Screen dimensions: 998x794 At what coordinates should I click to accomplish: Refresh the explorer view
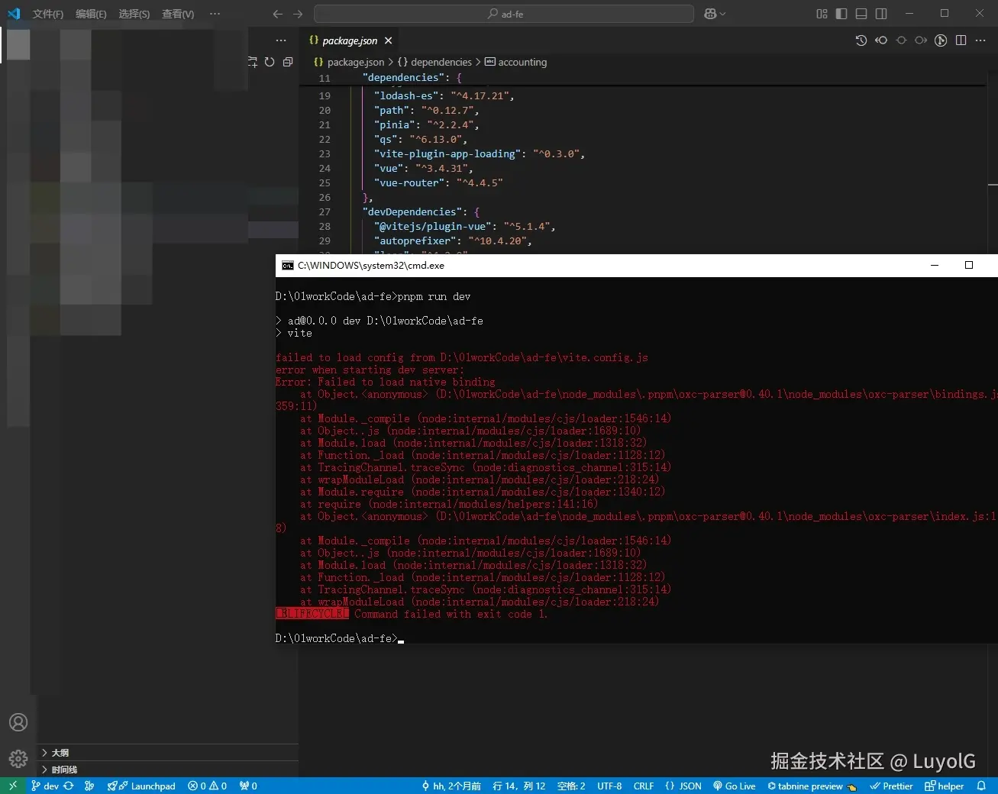(x=270, y=62)
